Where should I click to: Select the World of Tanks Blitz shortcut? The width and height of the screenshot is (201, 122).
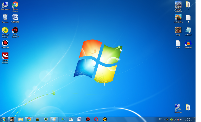178,7
